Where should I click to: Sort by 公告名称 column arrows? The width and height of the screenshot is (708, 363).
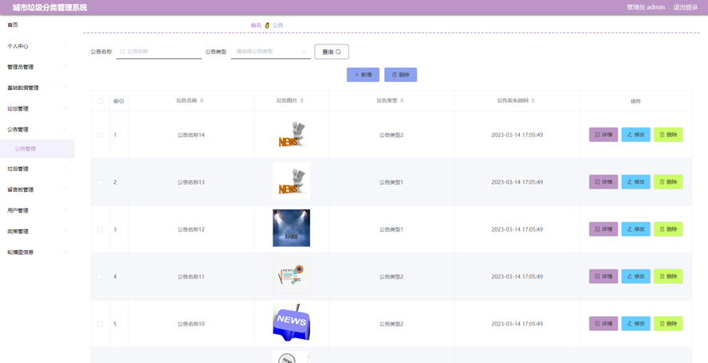click(x=202, y=100)
